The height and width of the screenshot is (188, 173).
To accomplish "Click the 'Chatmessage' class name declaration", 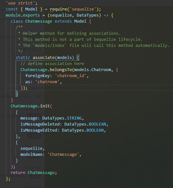I will pos(39,21).
